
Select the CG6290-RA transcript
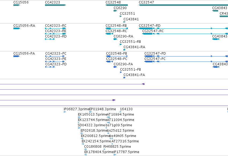[115, 39]
